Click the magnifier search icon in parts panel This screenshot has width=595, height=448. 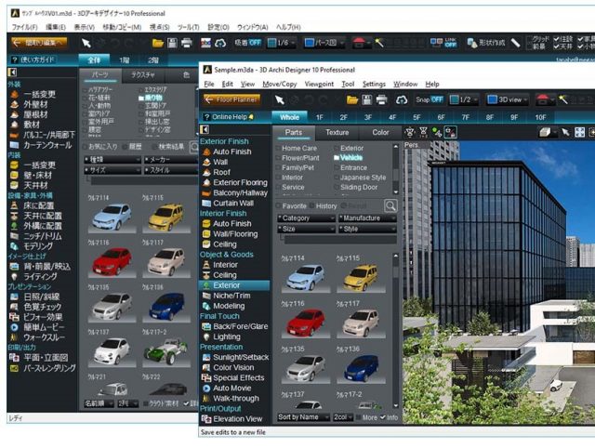coord(390,205)
